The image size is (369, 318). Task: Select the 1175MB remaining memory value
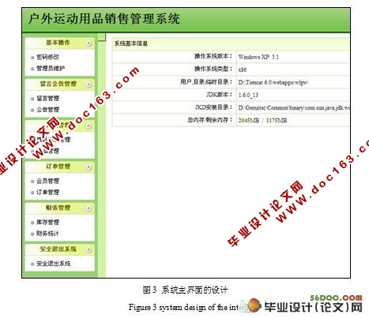pyautogui.click(x=277, y=121)
